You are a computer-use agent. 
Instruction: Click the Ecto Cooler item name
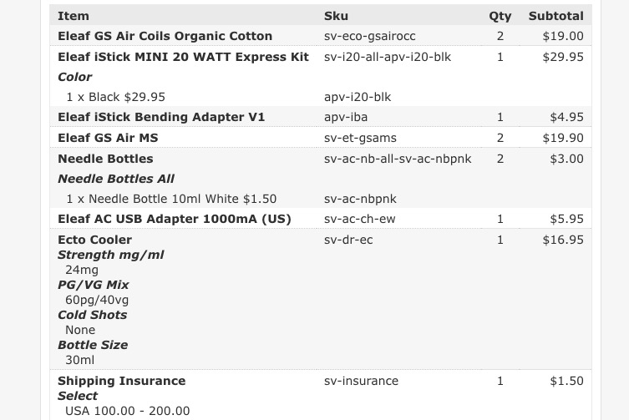click(x=94, y=240)
